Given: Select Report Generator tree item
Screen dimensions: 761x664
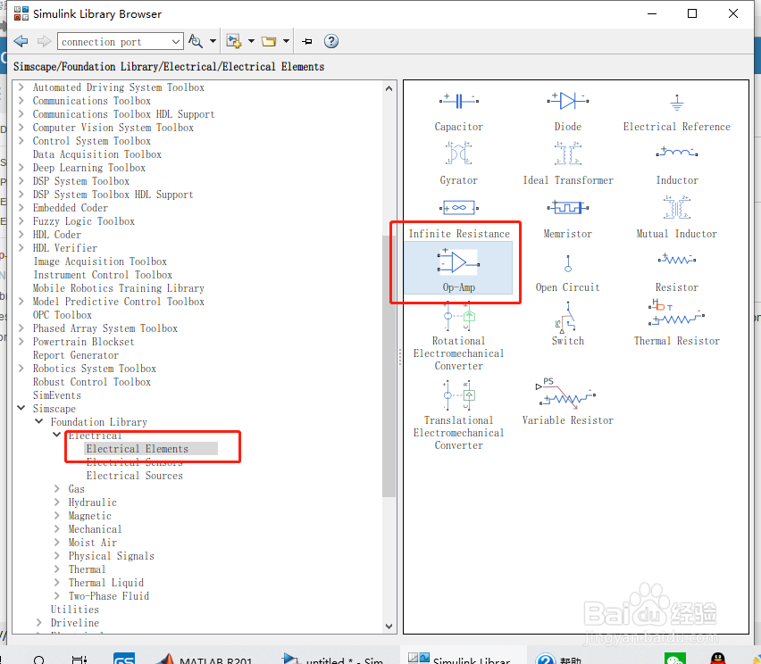Looking at the screenshot, I should point(76,355).
